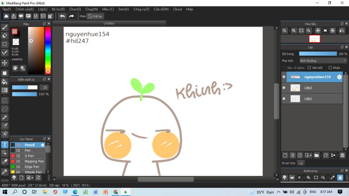Toggle the Xén bớt checkbox
The width and height of the screenshot is (349, 196).
(x=309, y=68)
